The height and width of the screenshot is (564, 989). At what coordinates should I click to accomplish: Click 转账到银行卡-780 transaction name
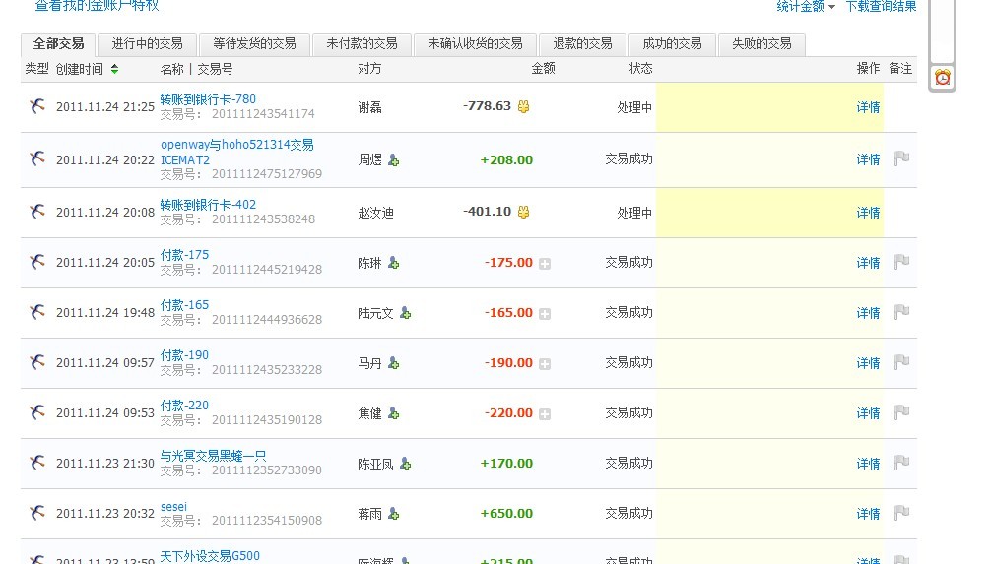click(x=208, y=99)
